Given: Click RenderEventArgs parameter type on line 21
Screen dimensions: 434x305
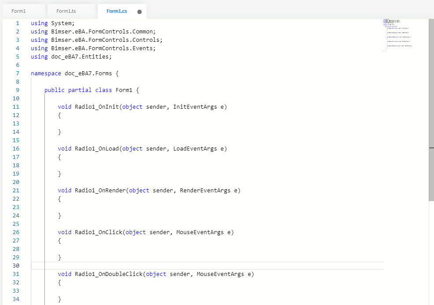Looking at the screenshot, I should pyautogui.click(x=205, y=191).
